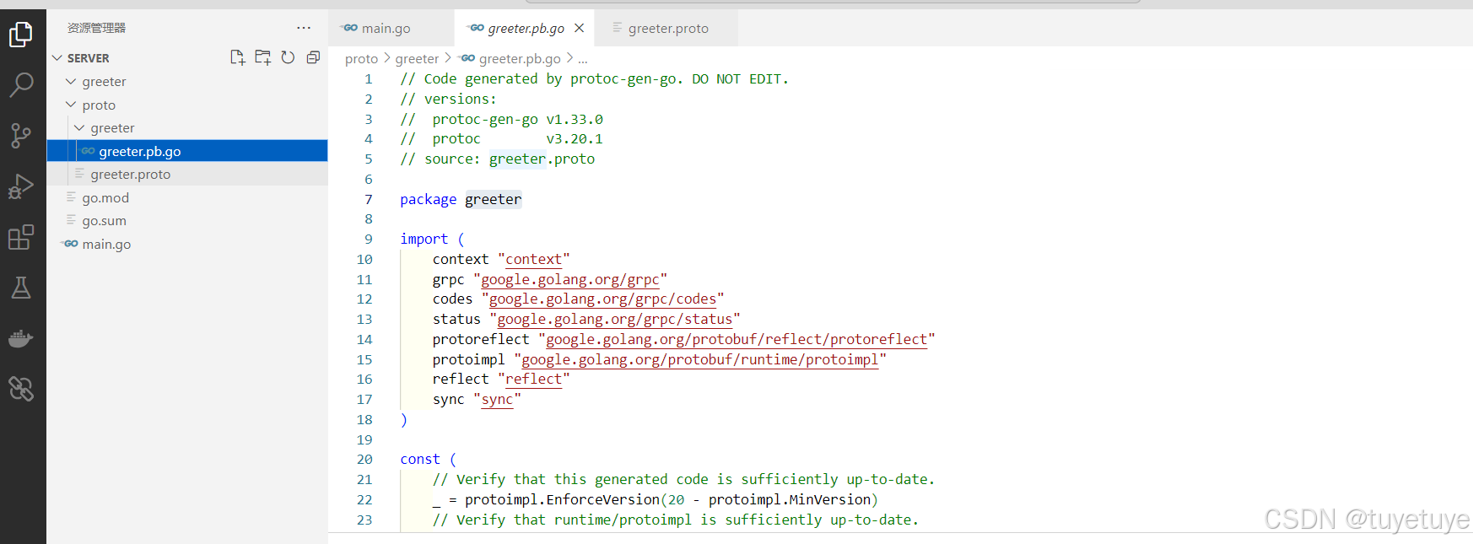The height and width of the screenshot is (544, 1473).
Task: Click line number 7 in the gutter
Action: point(368,200)
